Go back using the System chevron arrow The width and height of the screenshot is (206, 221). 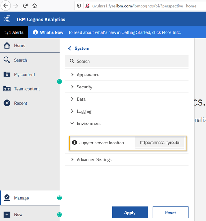70,48
